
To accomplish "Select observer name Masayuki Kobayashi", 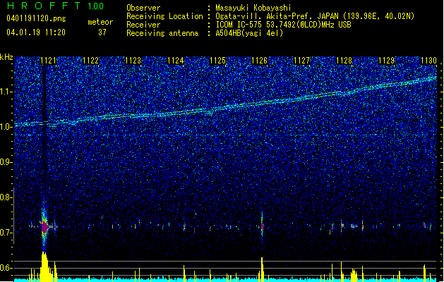I will pos(253,8).
